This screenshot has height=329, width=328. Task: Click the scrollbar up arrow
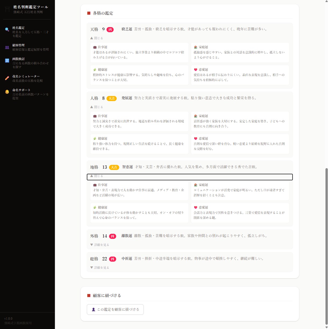coord(326,2)
